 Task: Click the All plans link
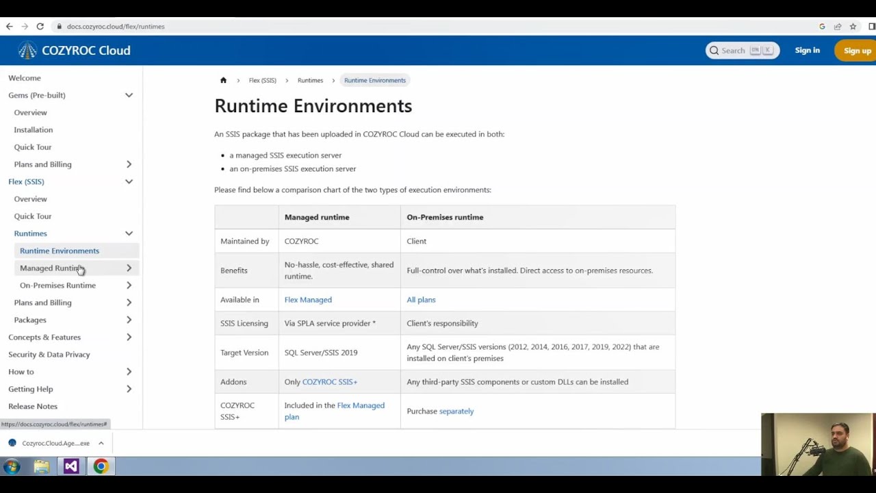[x=421, y=300]
